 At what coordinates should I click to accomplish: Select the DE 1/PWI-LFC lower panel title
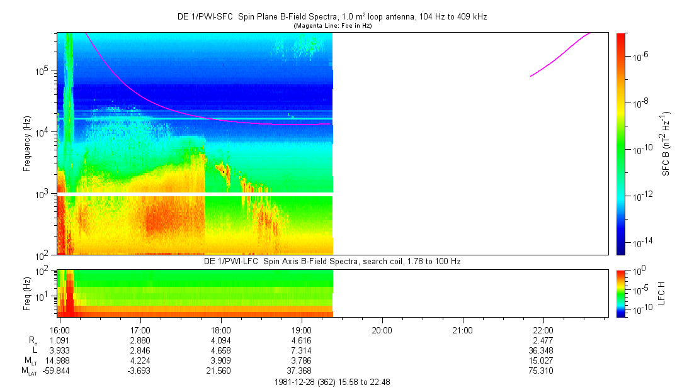[x=332, y=260]
